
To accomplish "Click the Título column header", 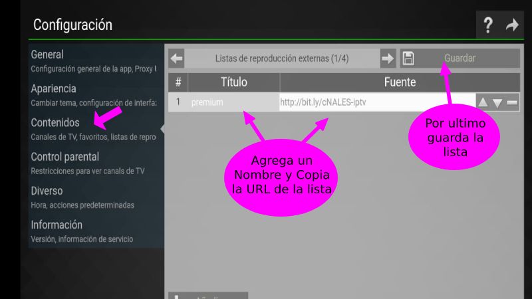I will pyautogui.click(x=234, y=82).
